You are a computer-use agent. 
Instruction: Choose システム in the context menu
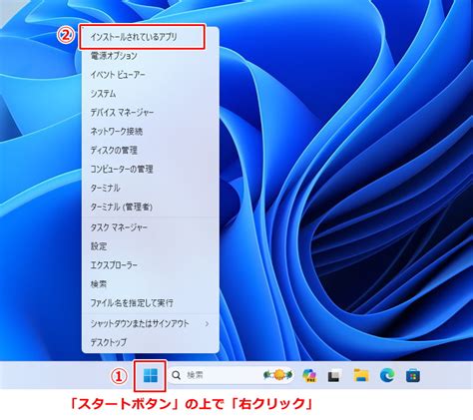[151, 94]
